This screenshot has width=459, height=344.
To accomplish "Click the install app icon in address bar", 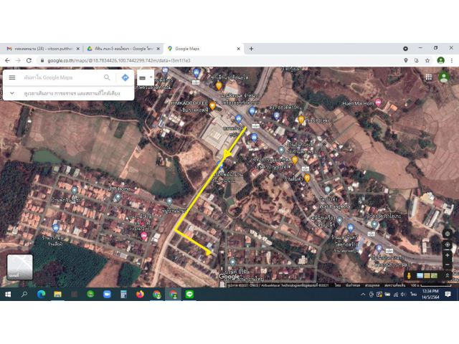I will [x=417, y=60].
